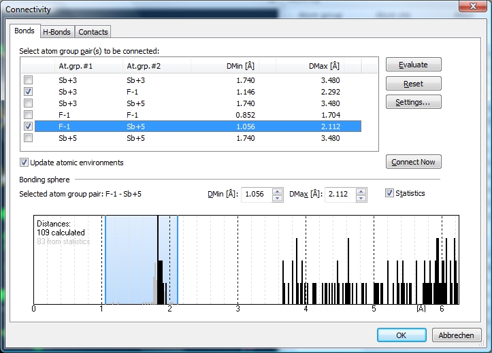Screen dimensions: 492x353
Task: Uncheck the Sb+3 to F-1 pair checkbox
Action: coord(29,91)
